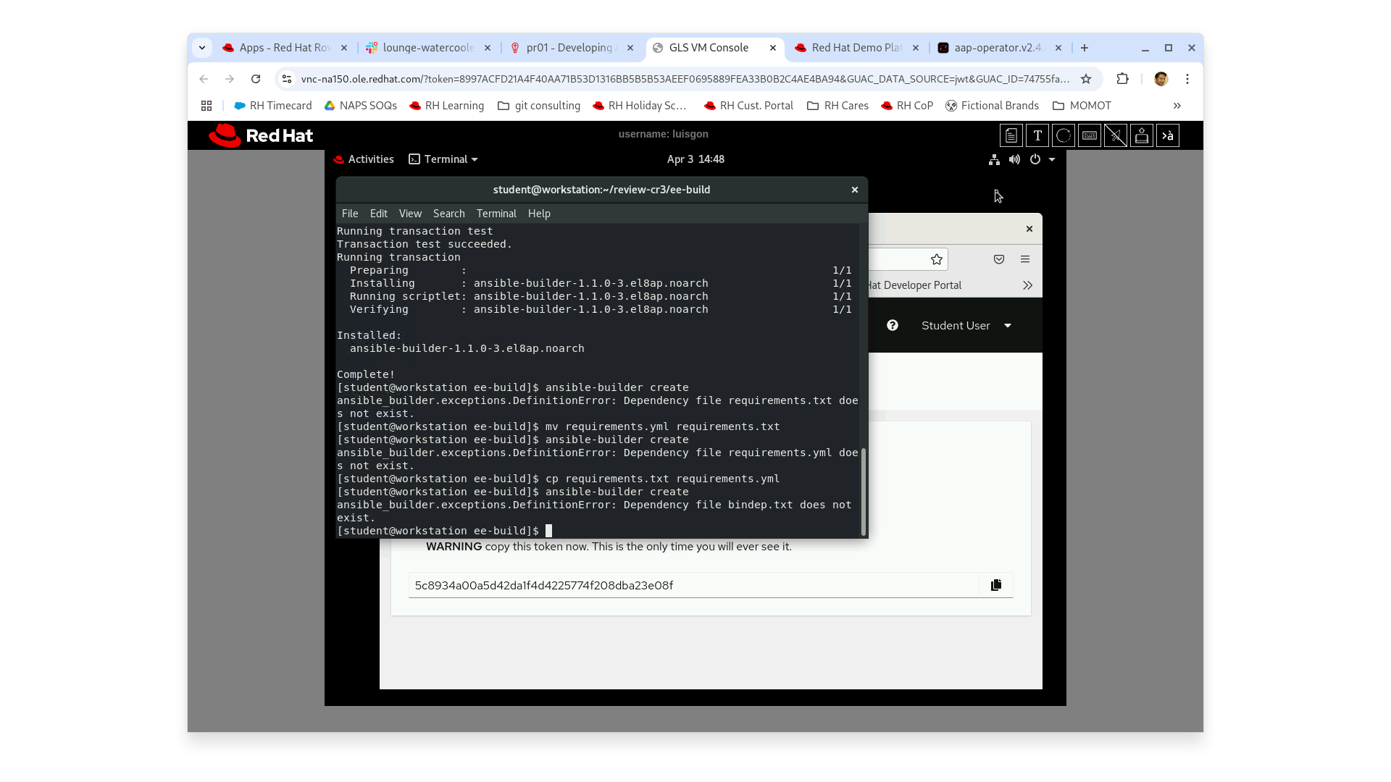This screenshot has width=1391, height=782.
Task: Click the clipboard icon in the console toolbar
Action: point(1011,135)
